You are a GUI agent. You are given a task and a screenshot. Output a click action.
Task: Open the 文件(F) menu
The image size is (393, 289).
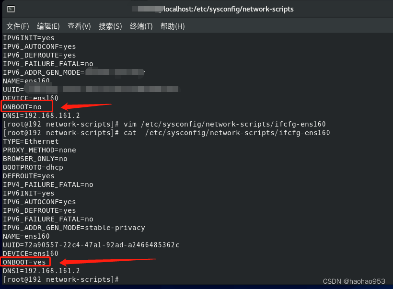point(17,26)
